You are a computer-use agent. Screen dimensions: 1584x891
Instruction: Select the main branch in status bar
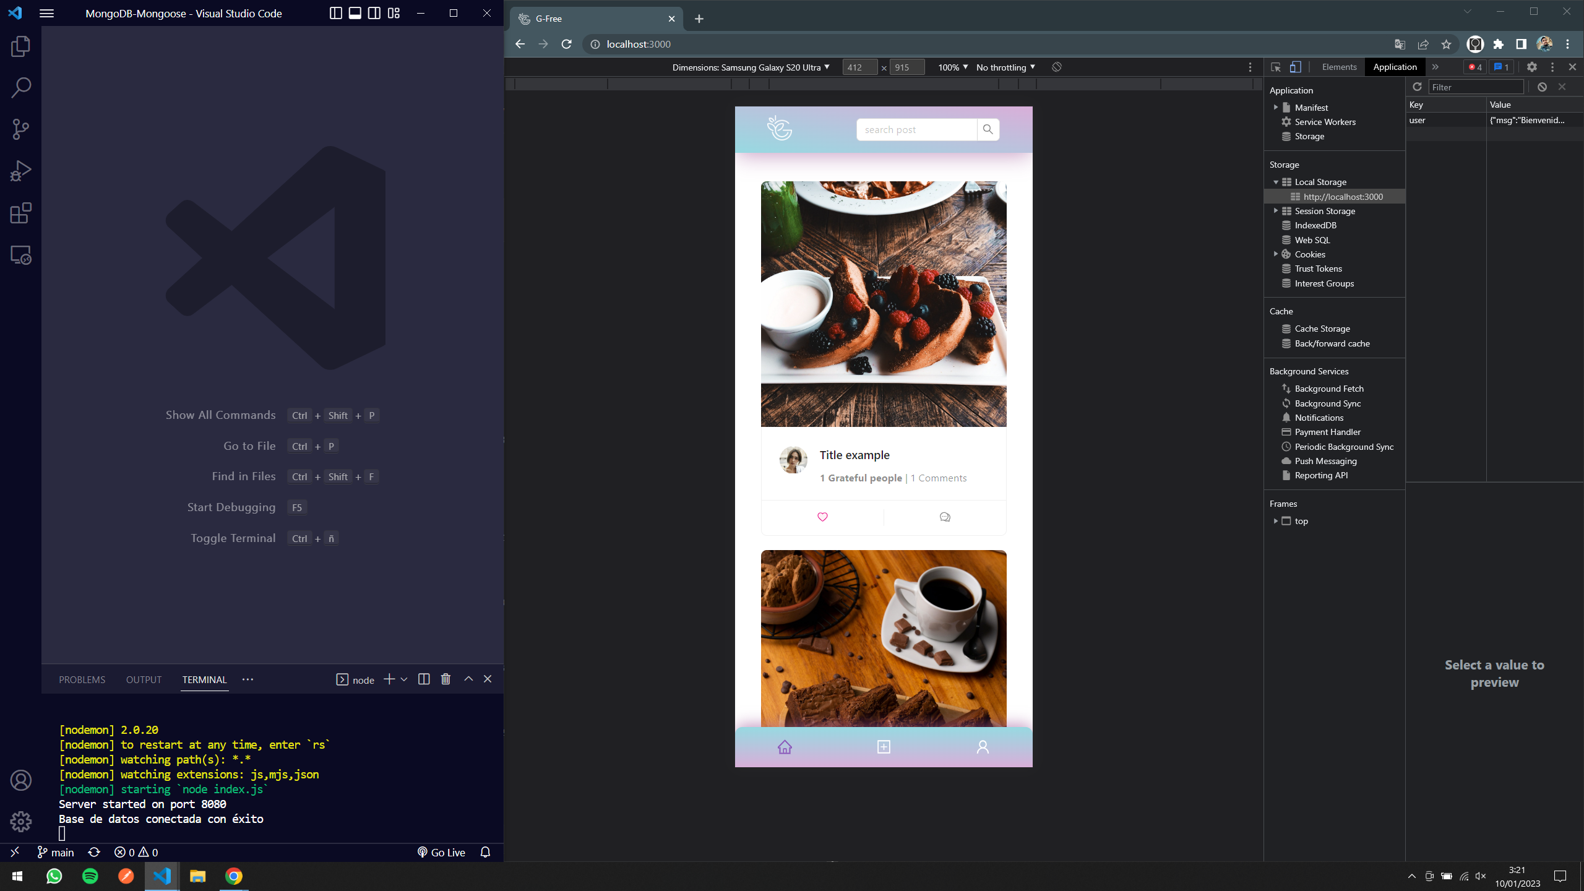[x=56, y=853]
